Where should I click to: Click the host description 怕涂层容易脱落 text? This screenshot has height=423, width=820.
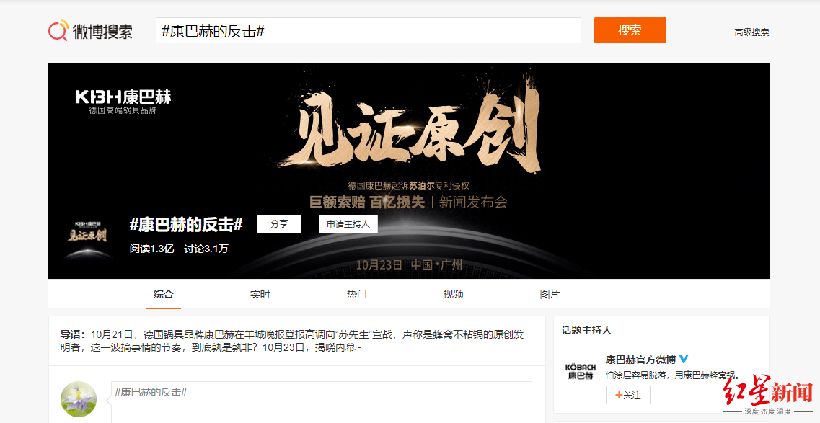point(679,375)
